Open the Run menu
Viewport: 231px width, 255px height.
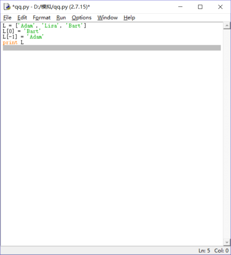click(x=61, y=18)
